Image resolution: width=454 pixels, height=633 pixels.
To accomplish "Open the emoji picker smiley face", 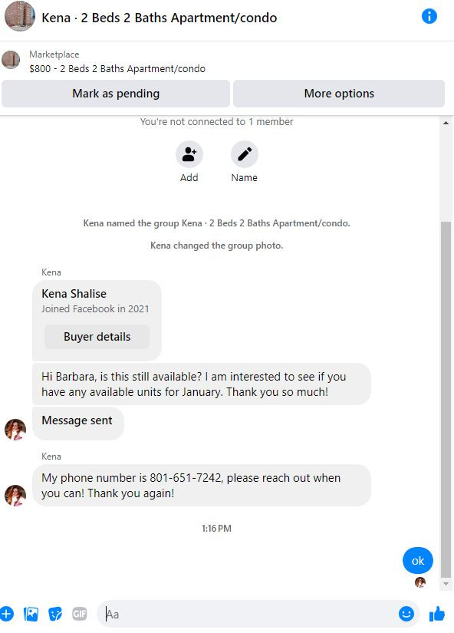I will 406,614.
